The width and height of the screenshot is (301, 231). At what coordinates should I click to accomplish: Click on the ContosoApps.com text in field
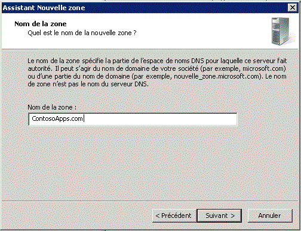point(57,118)
